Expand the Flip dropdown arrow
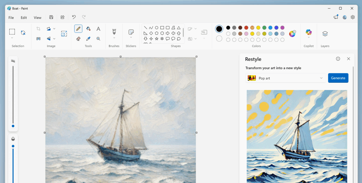The image size is (362, 183). [x=54, y=39]
